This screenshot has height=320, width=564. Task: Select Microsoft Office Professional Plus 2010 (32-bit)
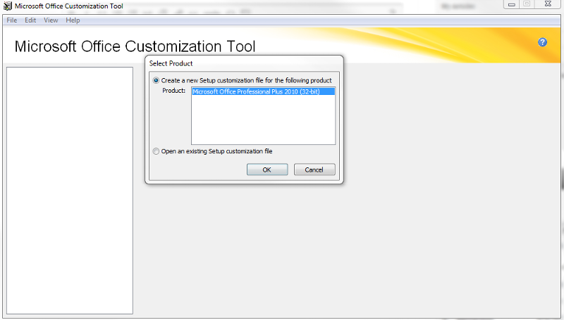coord(263,91)
